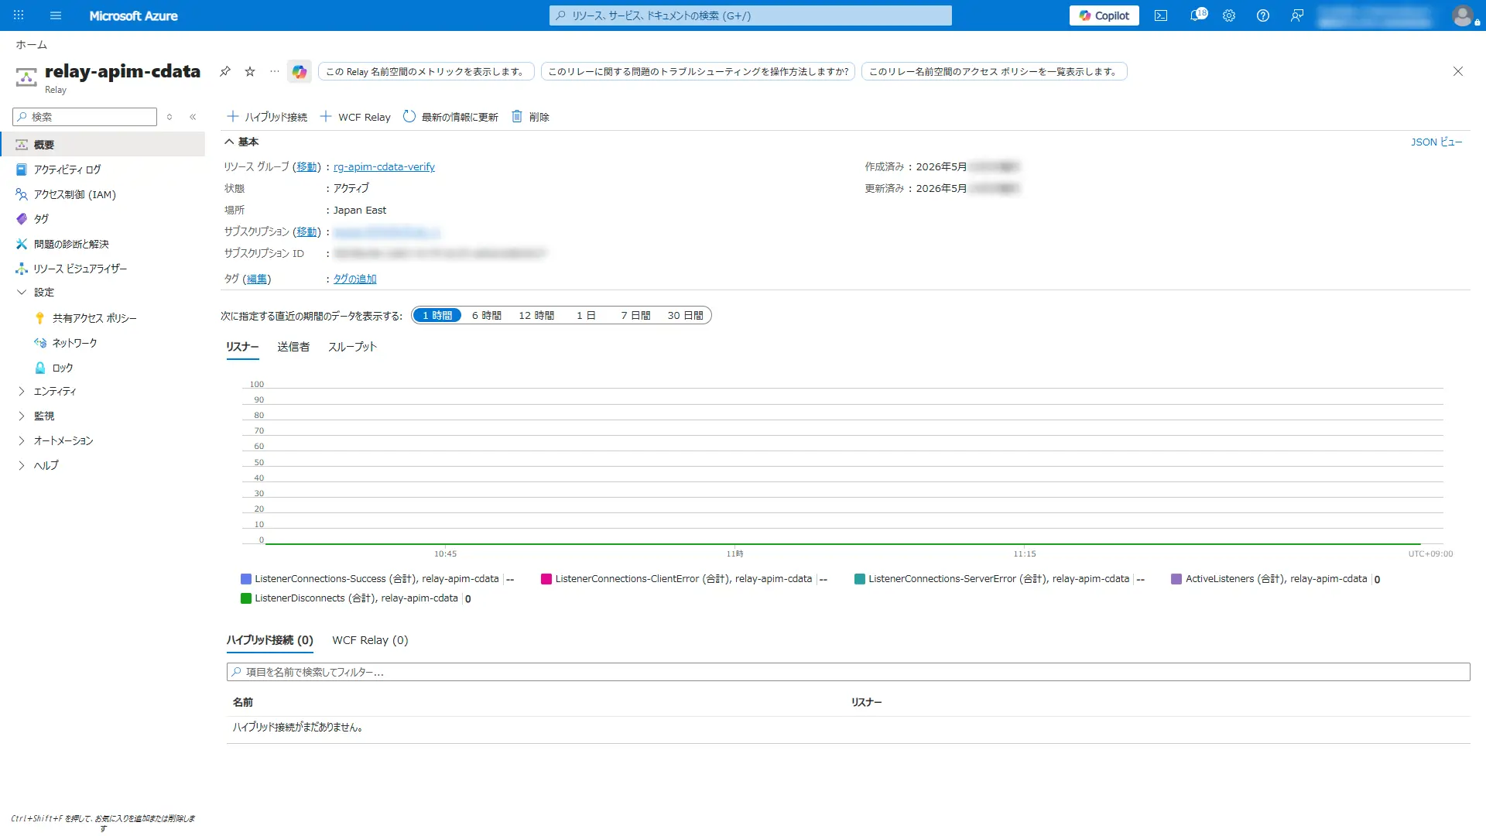Click ListenerDisconnects legend swatch
The height and width of the screenshot is (836, 1486).
[x=246, y=598]
